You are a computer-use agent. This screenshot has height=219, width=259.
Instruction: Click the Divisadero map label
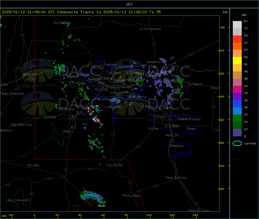(62, 23)
